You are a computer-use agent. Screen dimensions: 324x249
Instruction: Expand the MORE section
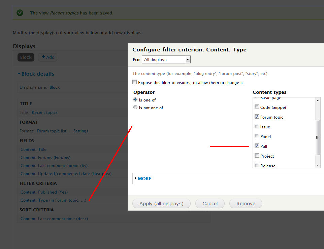pos(144,178)
